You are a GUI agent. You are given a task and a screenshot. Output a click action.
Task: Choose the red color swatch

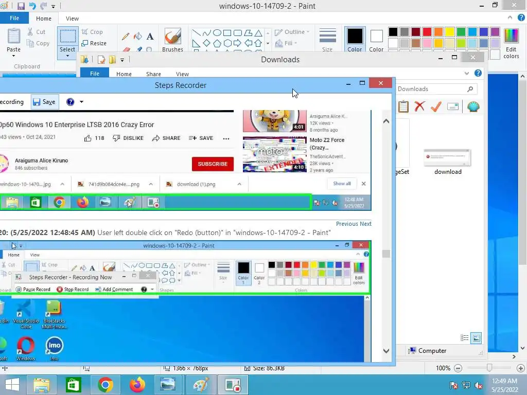click(427, 32)
